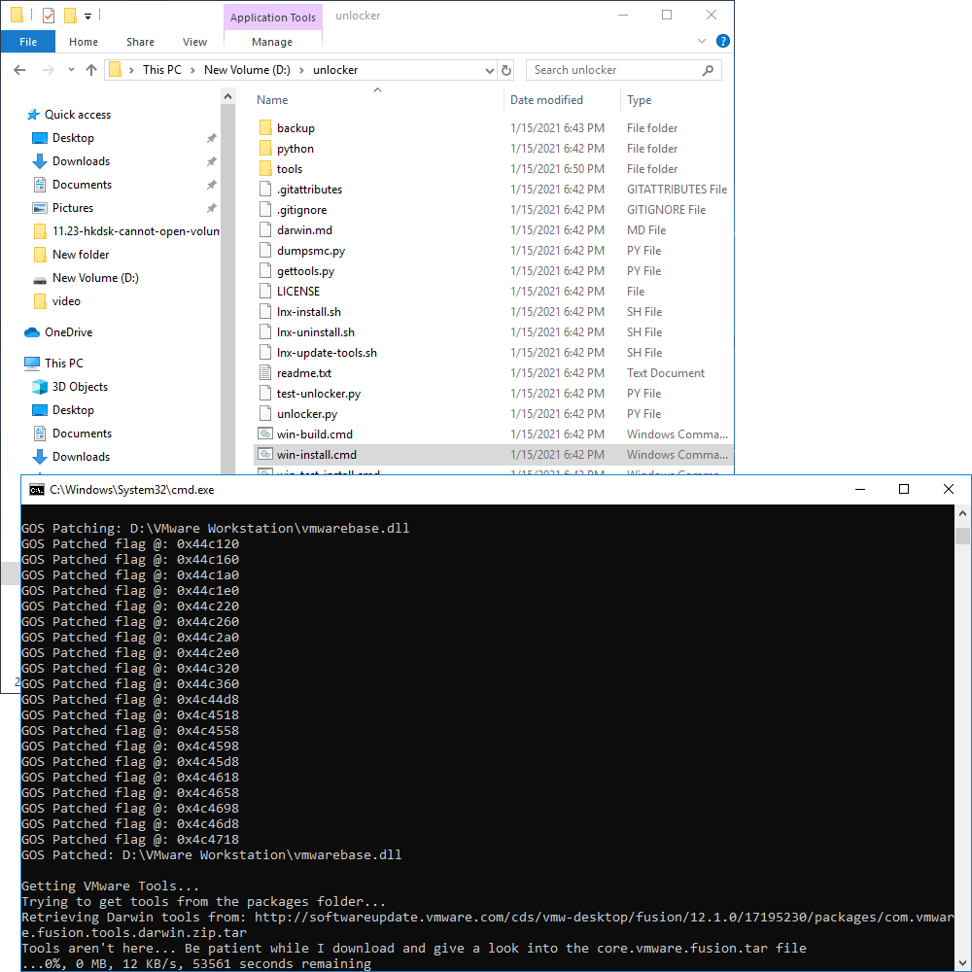Viewport: 972px width, 972px height.
Task: Switch to the View ribbon tab
Action: coord(194,42)
